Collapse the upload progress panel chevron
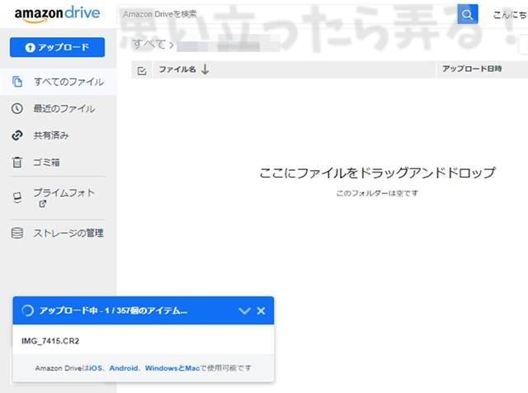Viewport: 528px width, 393px height. (x=244, y=310)
